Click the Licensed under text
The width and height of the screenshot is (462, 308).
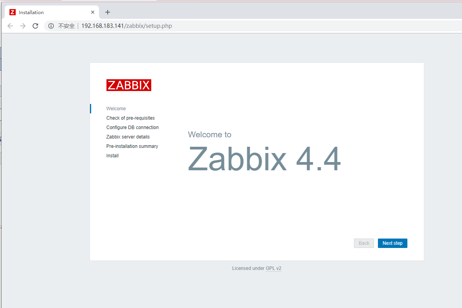(248, 268)
